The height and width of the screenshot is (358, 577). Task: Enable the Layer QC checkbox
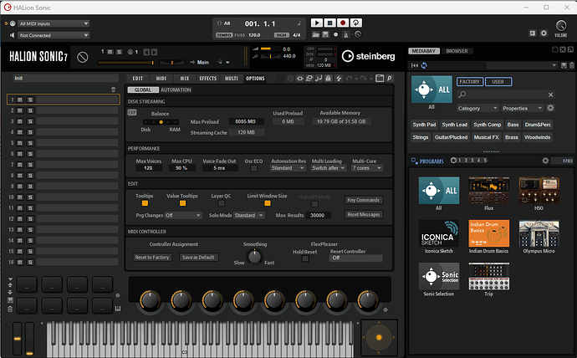[221, 203]
